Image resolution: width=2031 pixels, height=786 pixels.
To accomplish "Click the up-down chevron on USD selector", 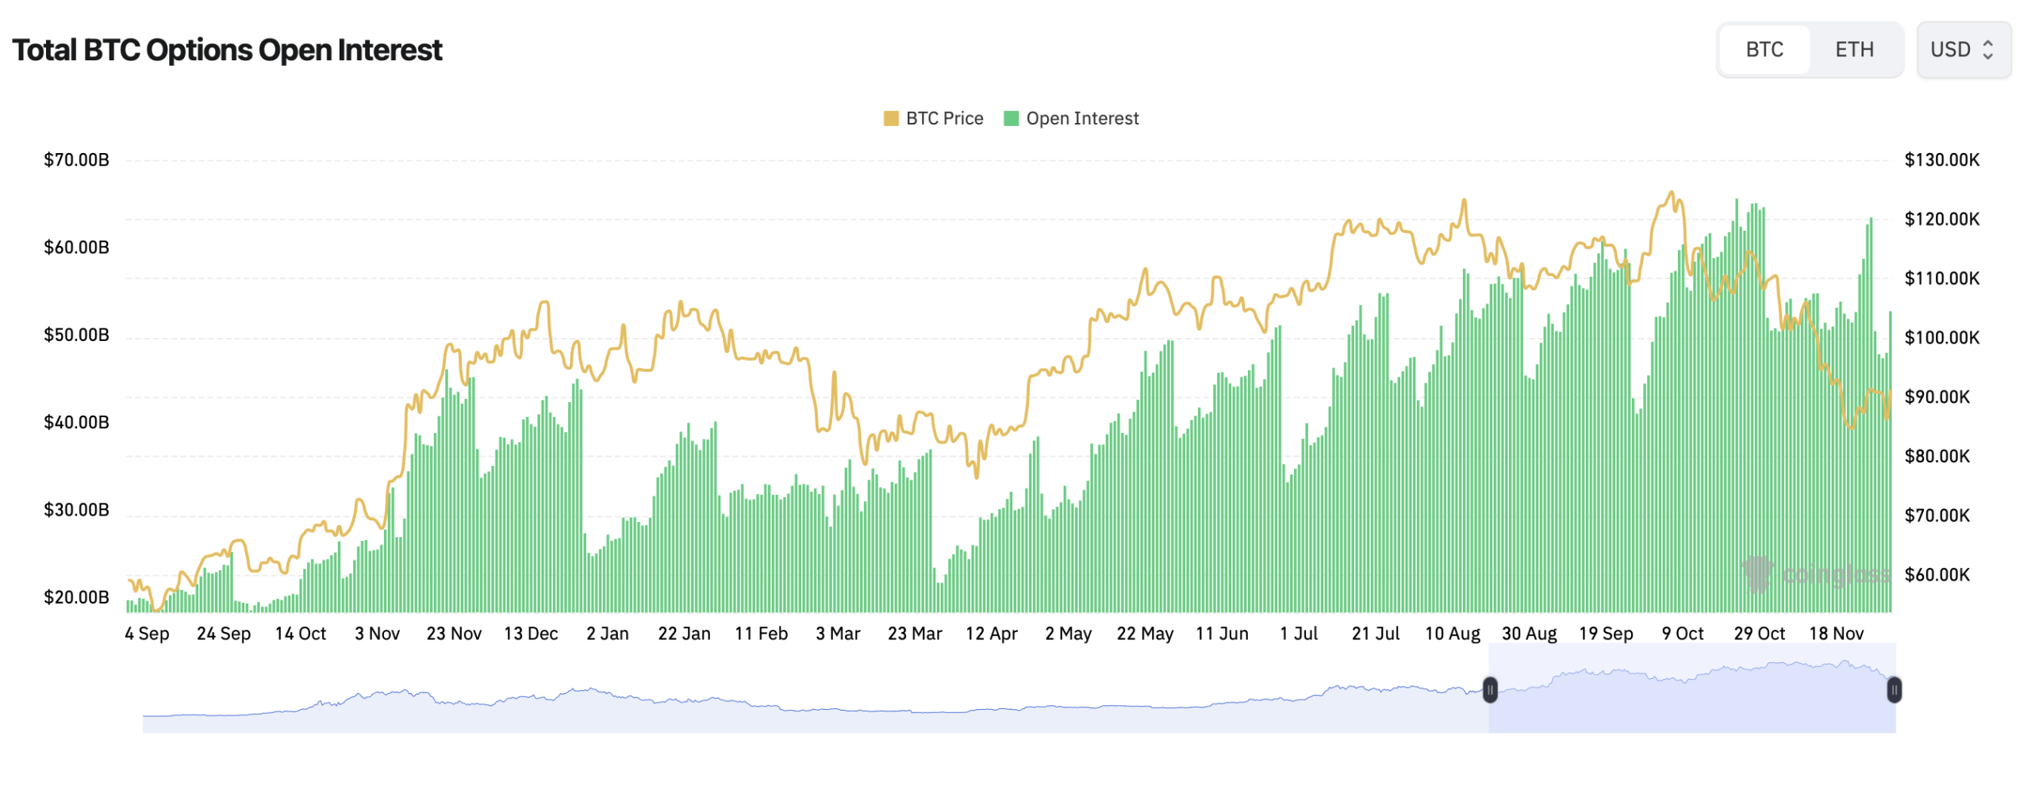I will (1990, 49).
